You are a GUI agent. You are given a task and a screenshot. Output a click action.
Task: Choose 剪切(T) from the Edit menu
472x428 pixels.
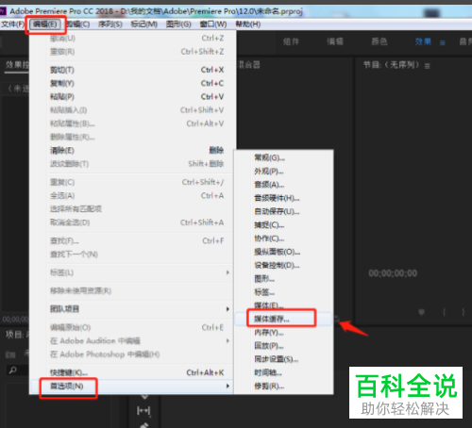click(x=132, y=70)
